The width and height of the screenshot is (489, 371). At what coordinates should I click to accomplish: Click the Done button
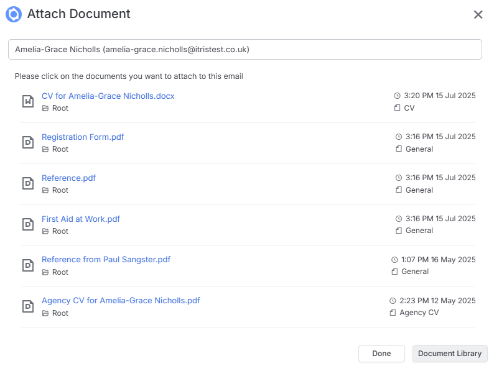[381, 354]
